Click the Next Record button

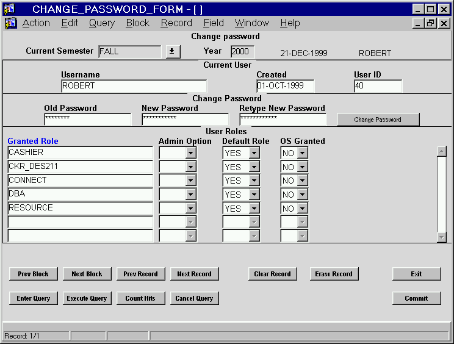(194, 274)
